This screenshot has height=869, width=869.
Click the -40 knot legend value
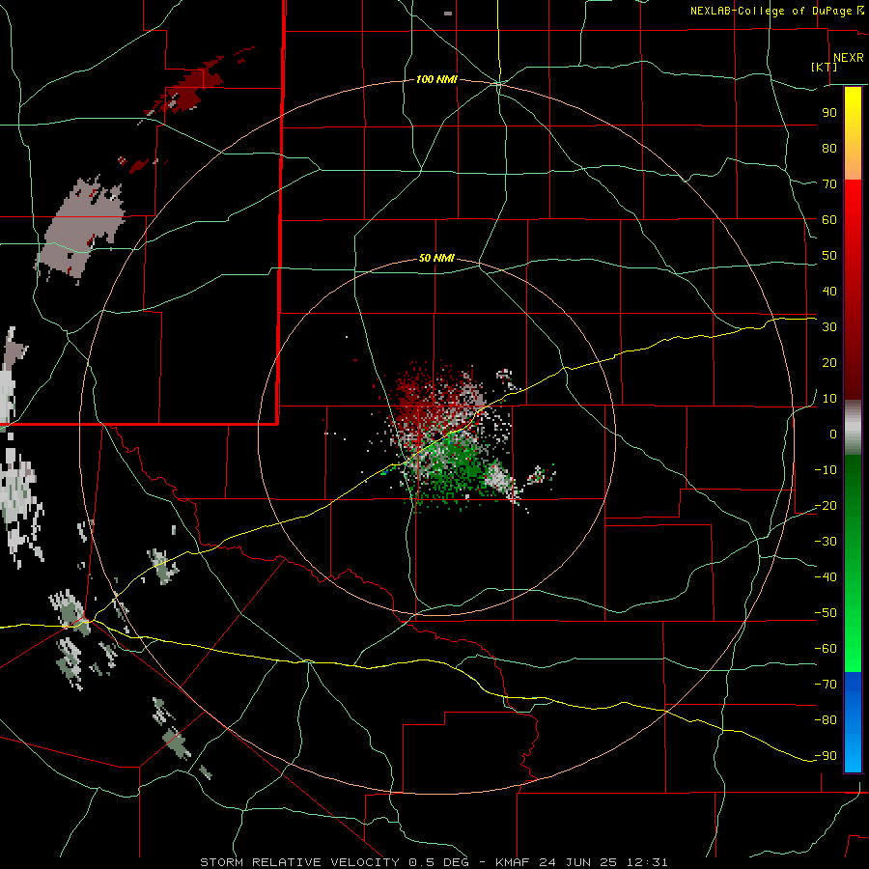pos(826,577)
